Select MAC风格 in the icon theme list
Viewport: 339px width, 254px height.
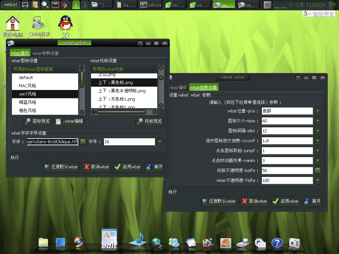tap(27, 86)
